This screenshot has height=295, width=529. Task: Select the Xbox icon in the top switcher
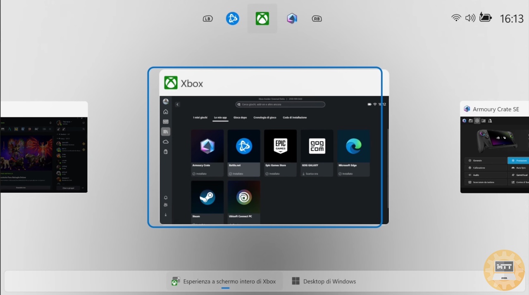click(262, 19)
